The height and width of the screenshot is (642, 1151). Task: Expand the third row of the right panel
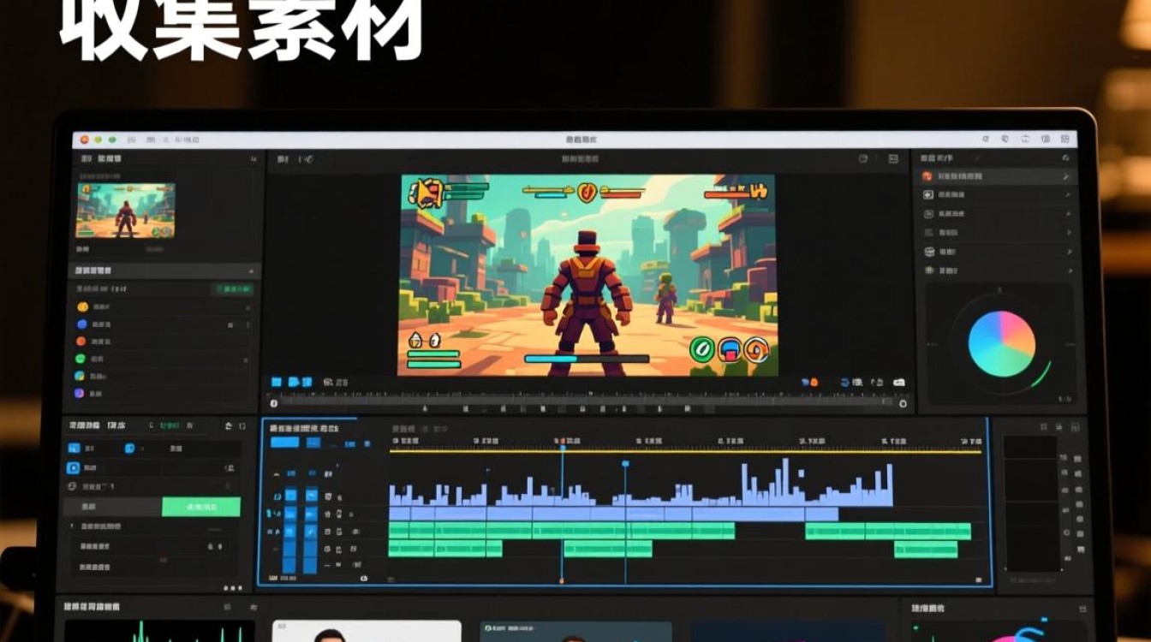[1068, 214]
